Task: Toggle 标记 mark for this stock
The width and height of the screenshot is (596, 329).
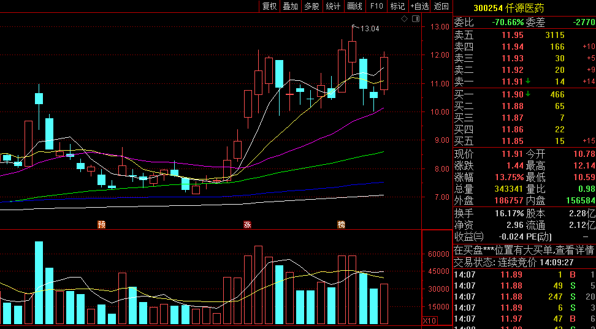Action: [397, 6]
